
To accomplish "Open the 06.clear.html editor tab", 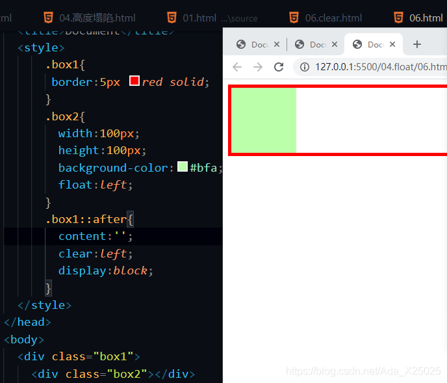I will (326, 18).
